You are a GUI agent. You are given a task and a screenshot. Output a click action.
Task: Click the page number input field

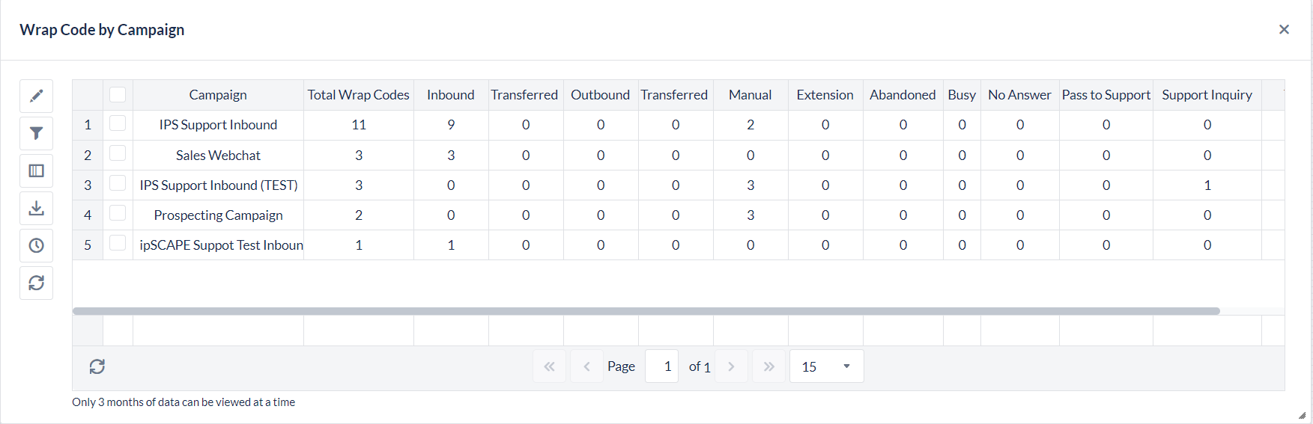(x=662, y=366)
